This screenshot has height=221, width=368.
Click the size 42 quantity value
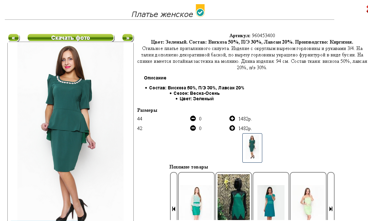pyautogui.click(x=200, y=128)
